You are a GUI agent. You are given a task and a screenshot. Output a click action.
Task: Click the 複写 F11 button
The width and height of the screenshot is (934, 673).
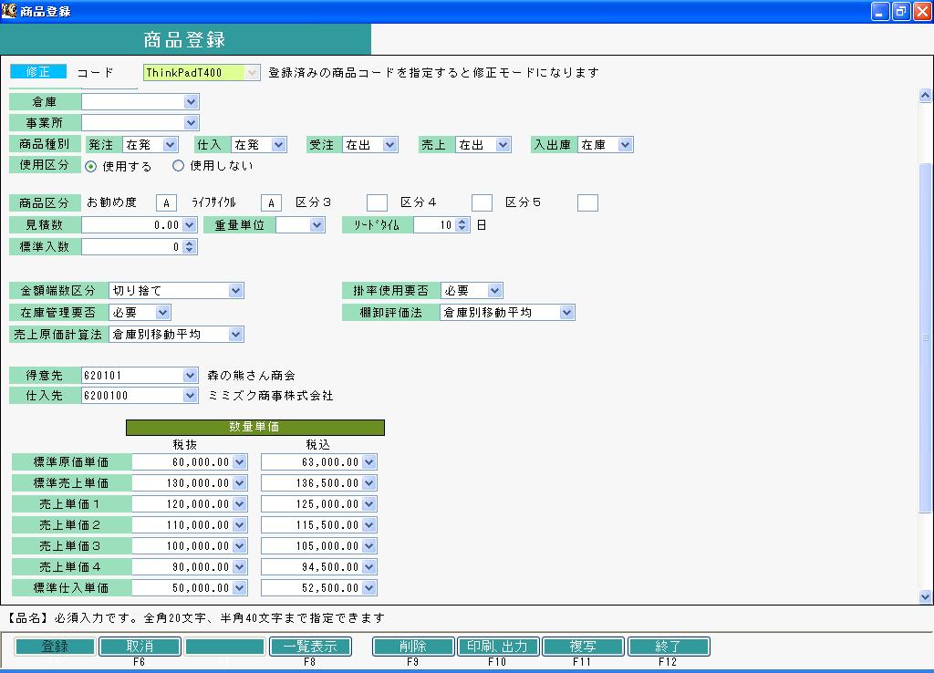[x=583, y=647]
